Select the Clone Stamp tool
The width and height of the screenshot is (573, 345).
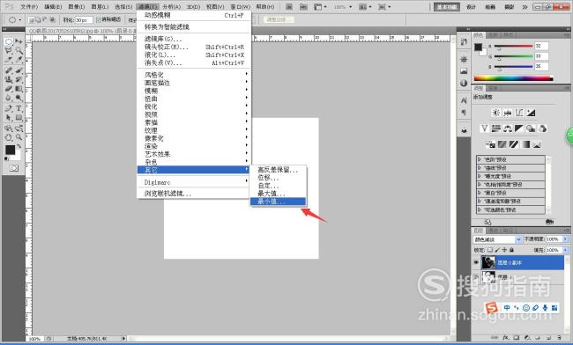tap(9, 79)
